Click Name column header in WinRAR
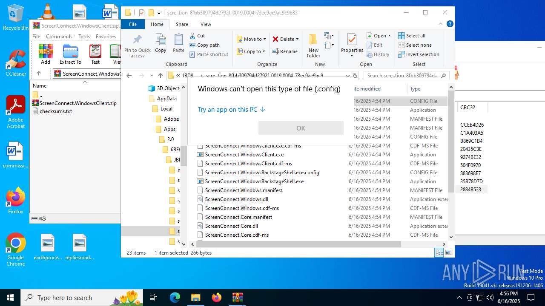The height and width of the screenshot is (306, 545). (40, 86)
